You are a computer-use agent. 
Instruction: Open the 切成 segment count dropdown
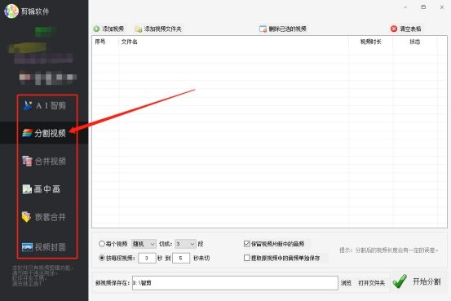[x=185, y=244]
